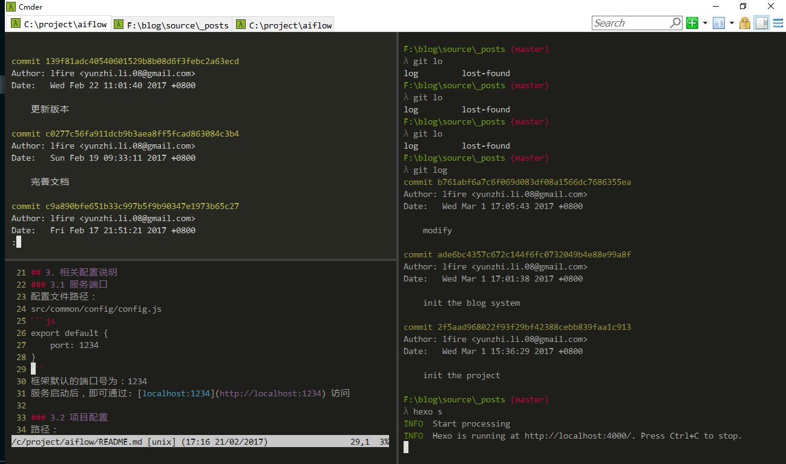Click URL (http://localhost:1234) in line 31
Image resolution: width=786 pixels, height=464 pixels.
(270, 393)
